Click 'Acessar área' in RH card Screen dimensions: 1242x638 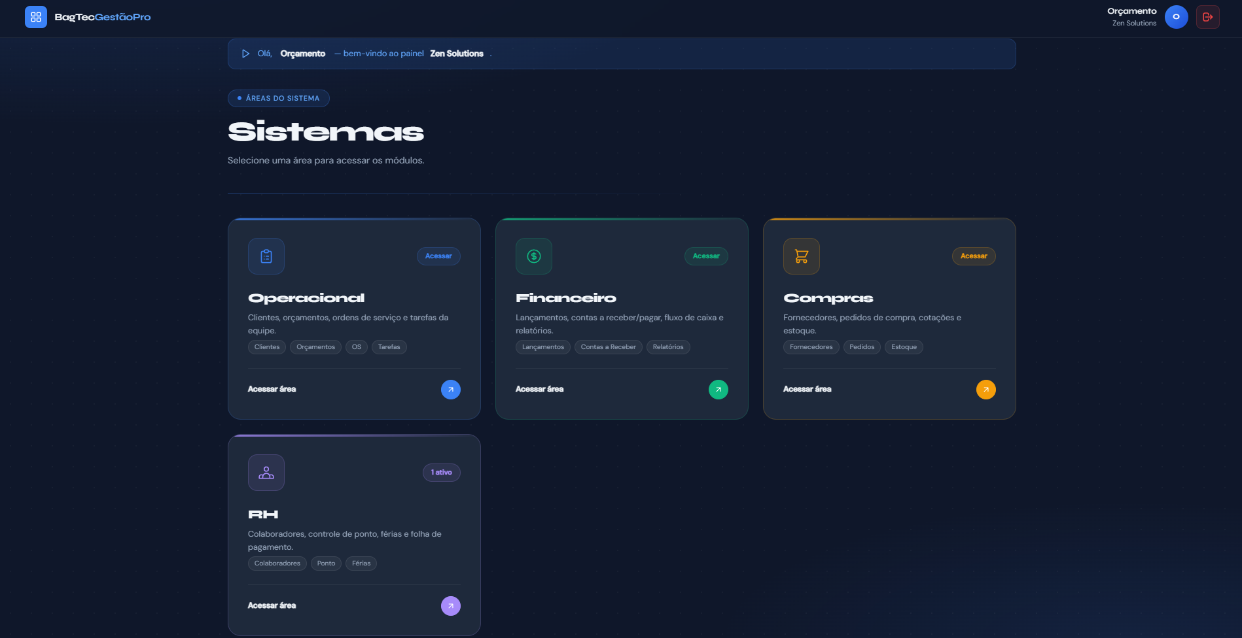click(272, 605)
